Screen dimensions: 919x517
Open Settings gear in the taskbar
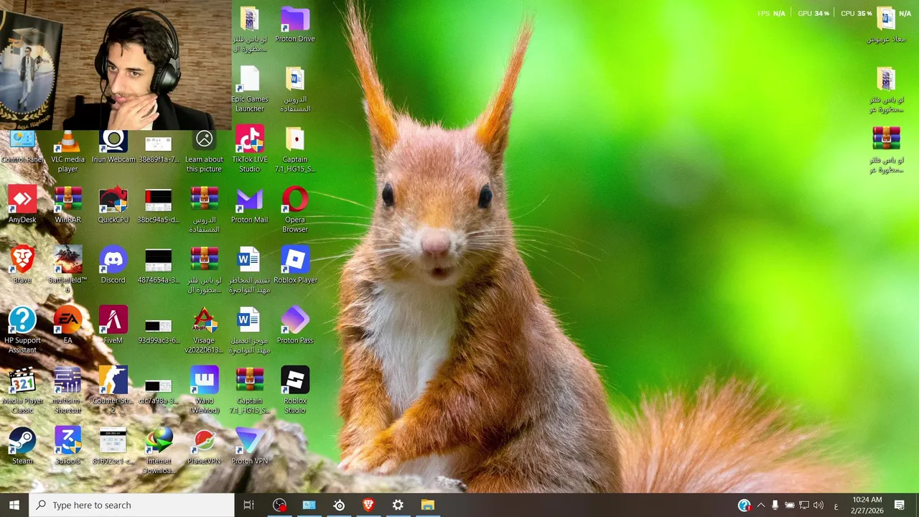398,505
